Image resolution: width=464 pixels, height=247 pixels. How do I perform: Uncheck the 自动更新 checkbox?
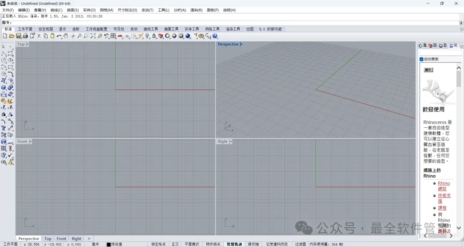(x=421, y=59)
